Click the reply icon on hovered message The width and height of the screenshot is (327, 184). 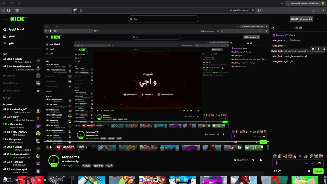tap(313, 49)
